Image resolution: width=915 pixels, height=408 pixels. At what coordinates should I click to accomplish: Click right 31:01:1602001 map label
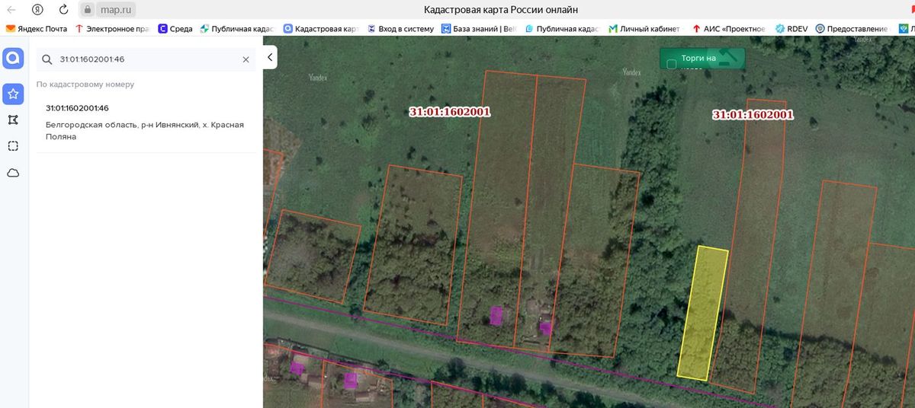[x=753, y=115]
